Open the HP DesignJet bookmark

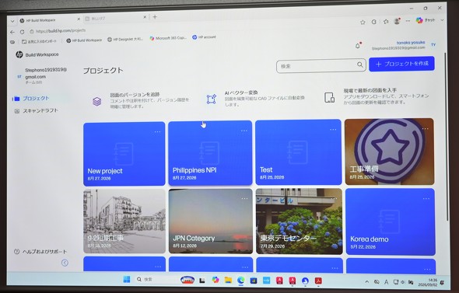[125, 39]
